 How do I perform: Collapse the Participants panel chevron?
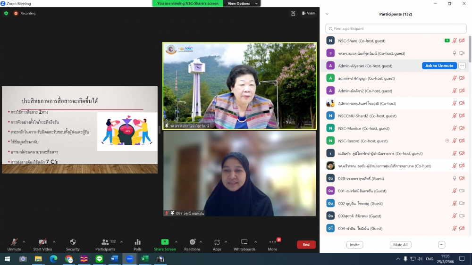327,14
